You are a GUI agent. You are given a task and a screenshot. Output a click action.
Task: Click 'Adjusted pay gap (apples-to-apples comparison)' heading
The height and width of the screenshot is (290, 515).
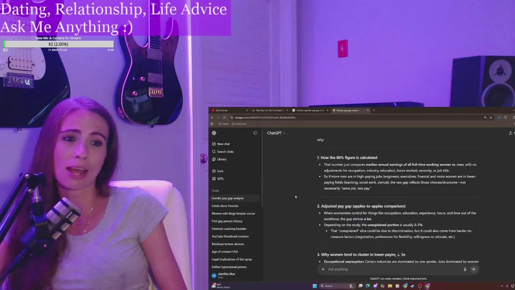[x=363, y=206]
